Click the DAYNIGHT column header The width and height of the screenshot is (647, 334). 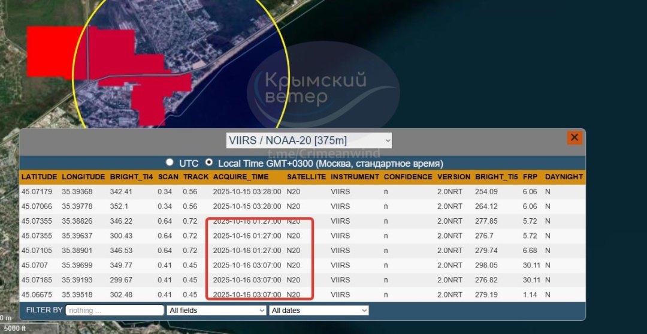tap(563, 177)
